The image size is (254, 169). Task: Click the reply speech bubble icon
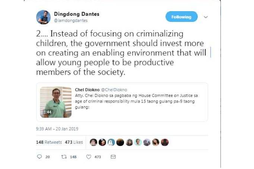tap(39, 157)
